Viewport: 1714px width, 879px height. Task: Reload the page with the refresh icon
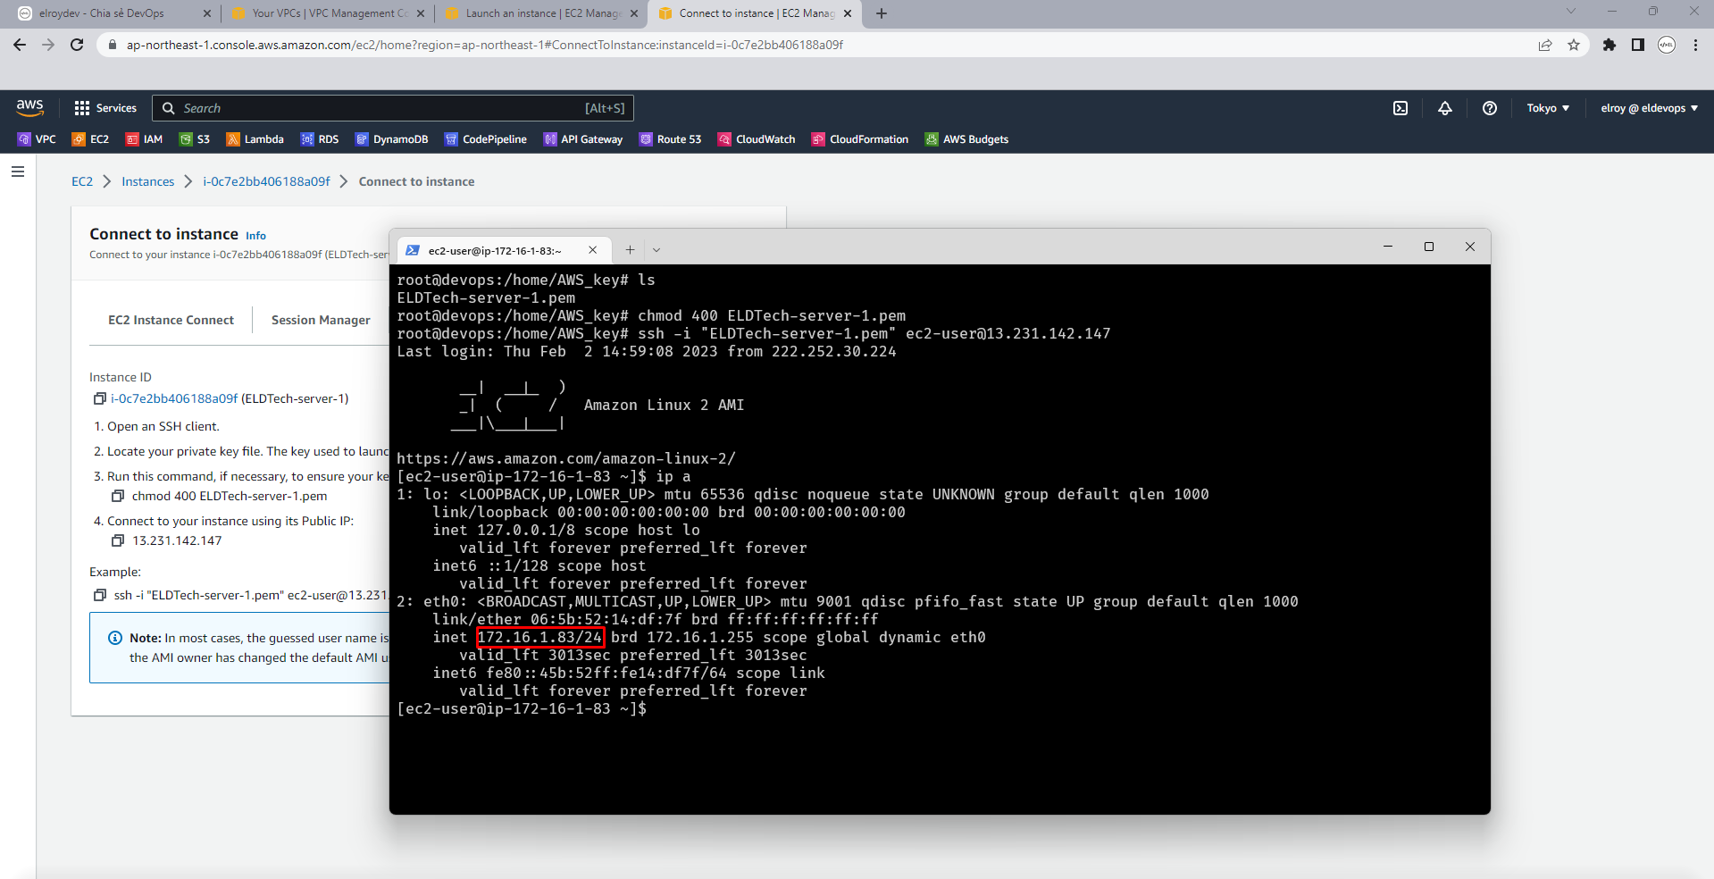point(77,45)
